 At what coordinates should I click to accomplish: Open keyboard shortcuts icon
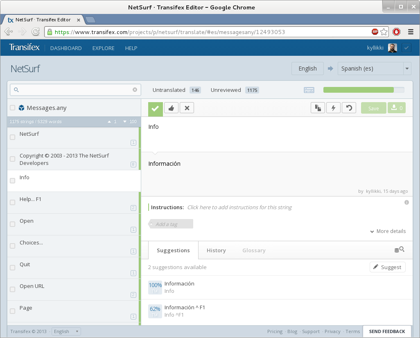[309, 90]
